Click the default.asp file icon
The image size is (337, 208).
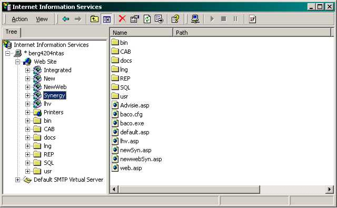(x=115, y=132)
